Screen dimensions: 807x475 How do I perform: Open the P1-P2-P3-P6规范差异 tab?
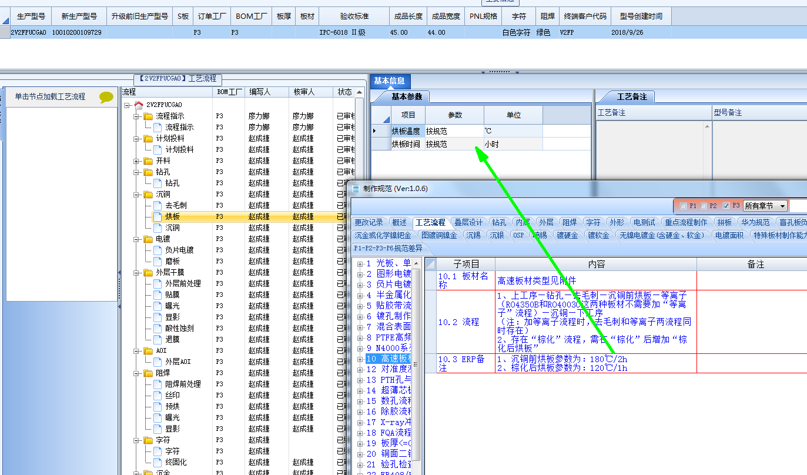(x=389, y=247)
